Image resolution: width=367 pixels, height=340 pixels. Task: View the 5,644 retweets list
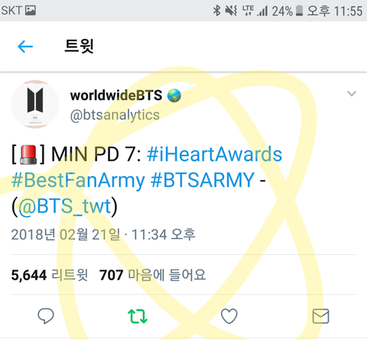pos(50,275)
